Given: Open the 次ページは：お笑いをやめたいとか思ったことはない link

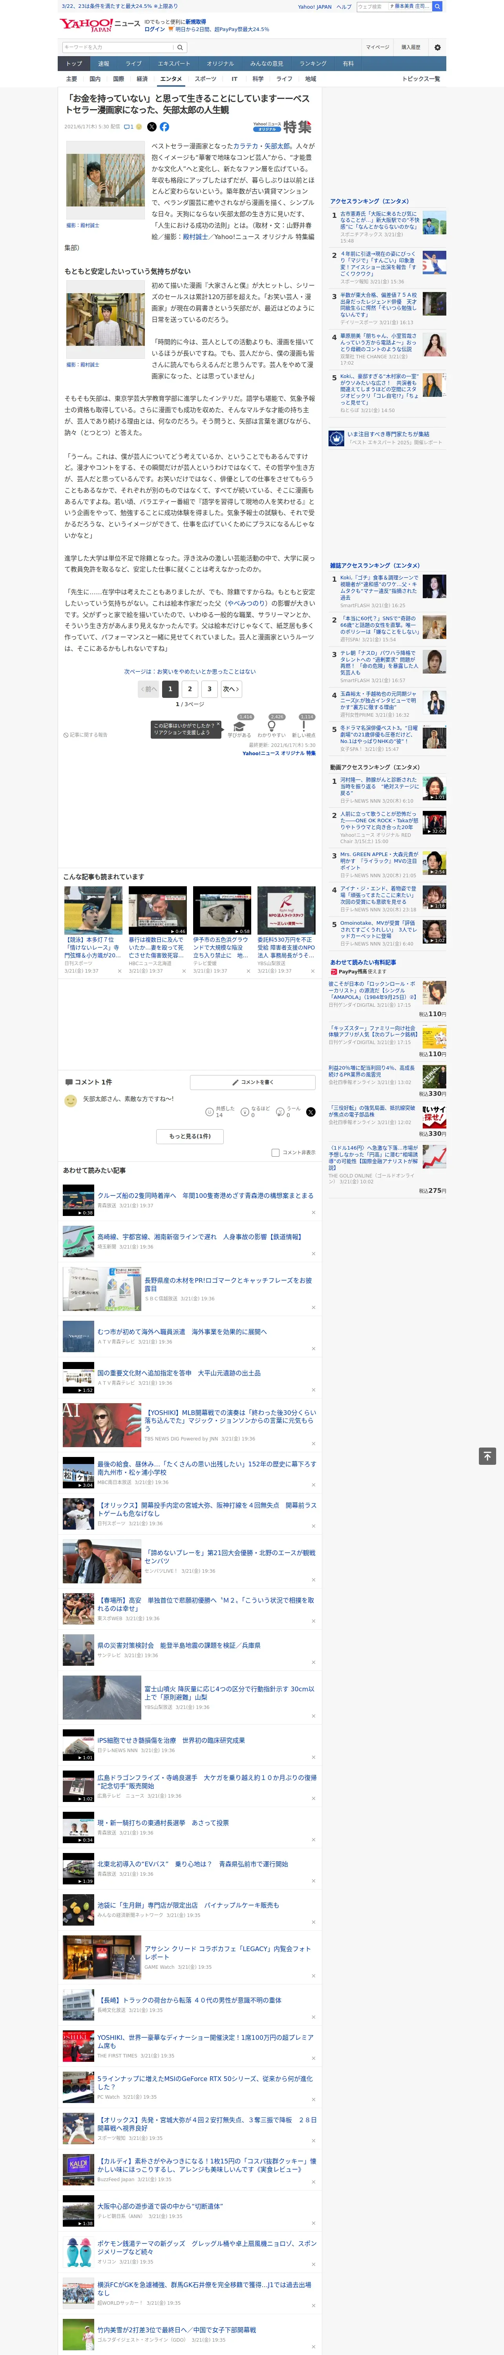Looking at the screenshot, I should (190, 672).
